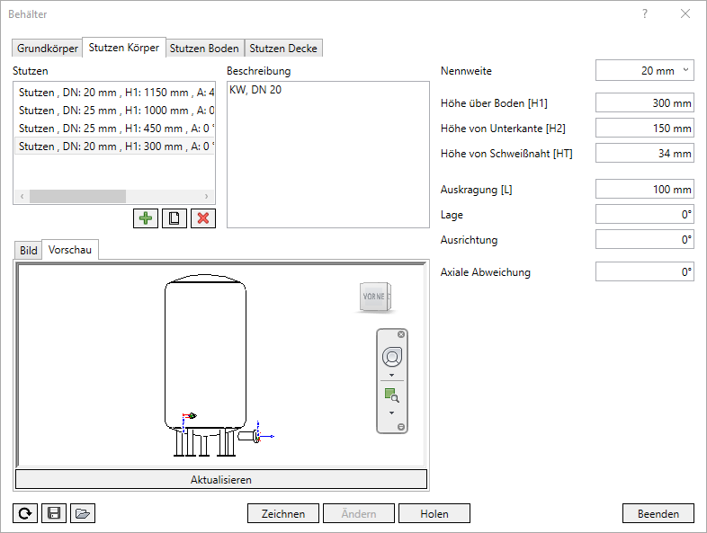Save the settings with the floppy disk icon
The width and height of the screenshot is (707, 533).
[54, 513]
